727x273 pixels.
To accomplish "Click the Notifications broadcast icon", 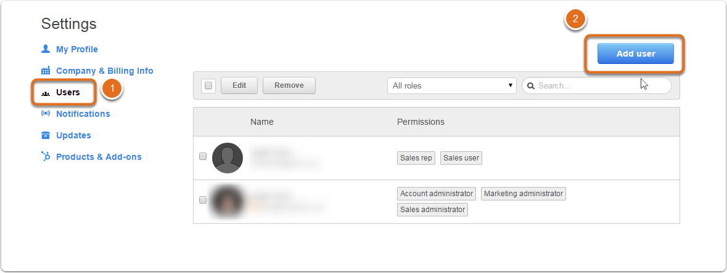I will point(46,113).
